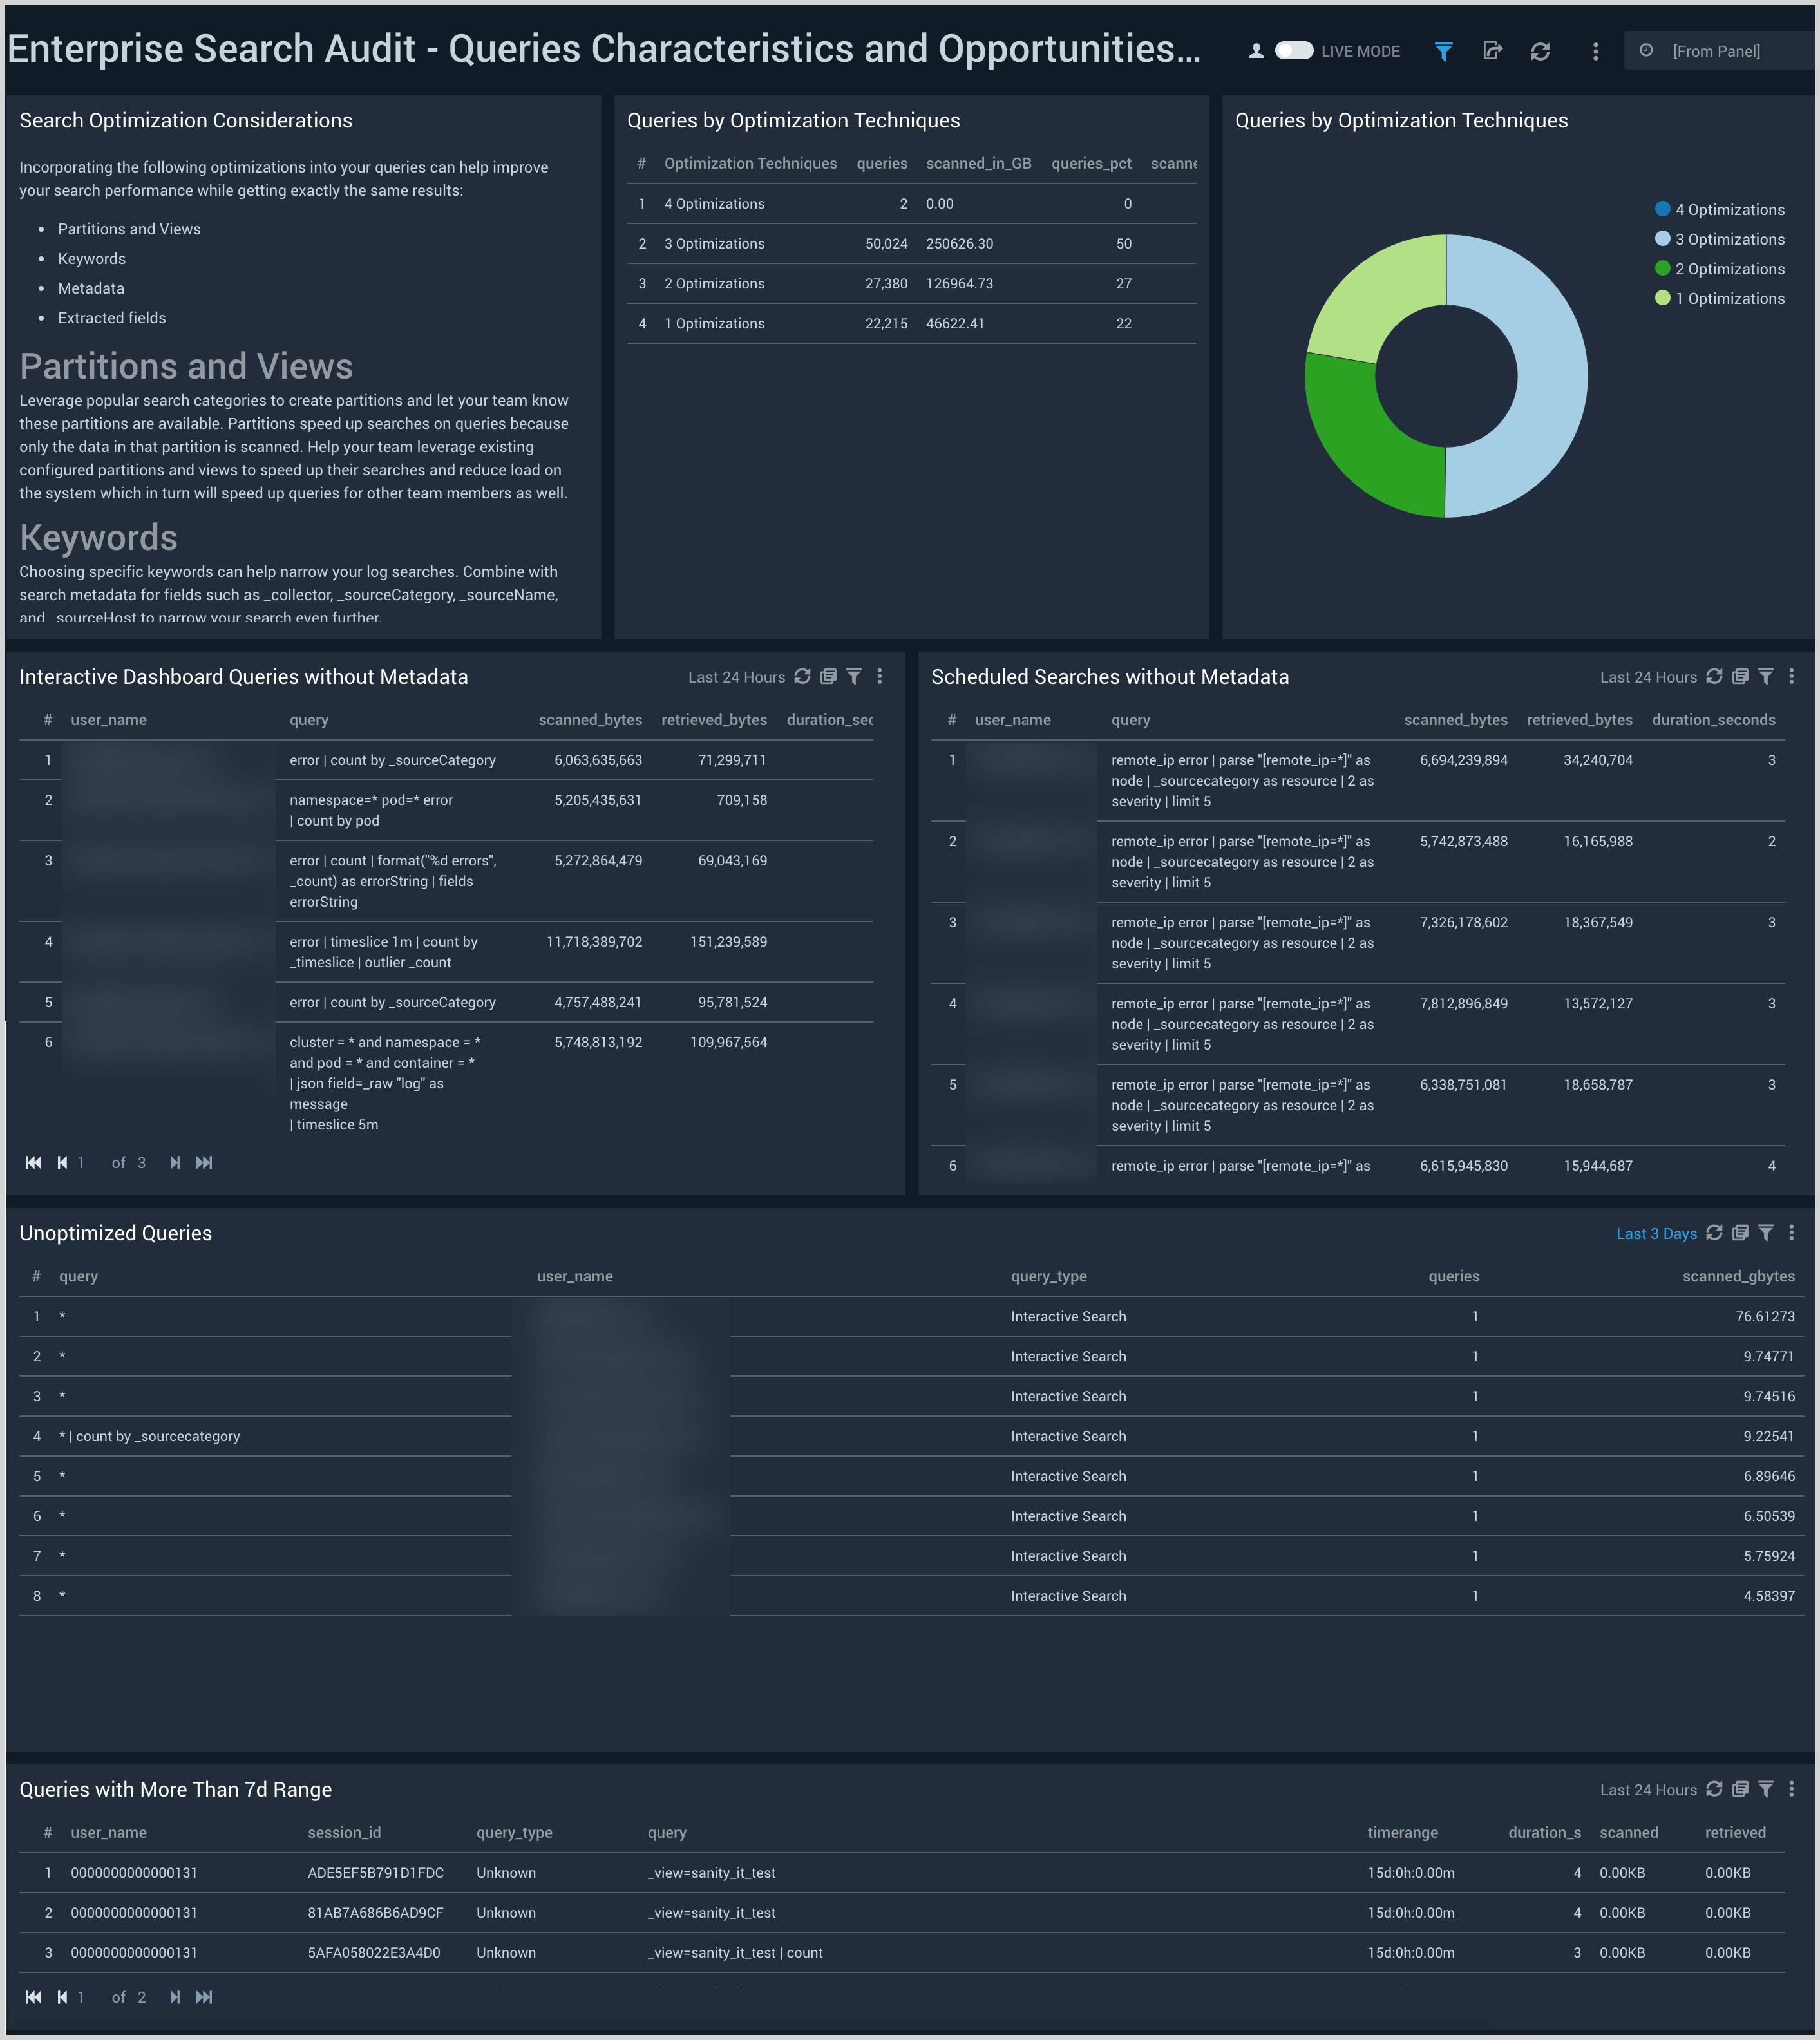Filter the Scheduled Searches without Metadata panel
The height and width of the screenshot is (2040, 1820).
coord(1766,677)
